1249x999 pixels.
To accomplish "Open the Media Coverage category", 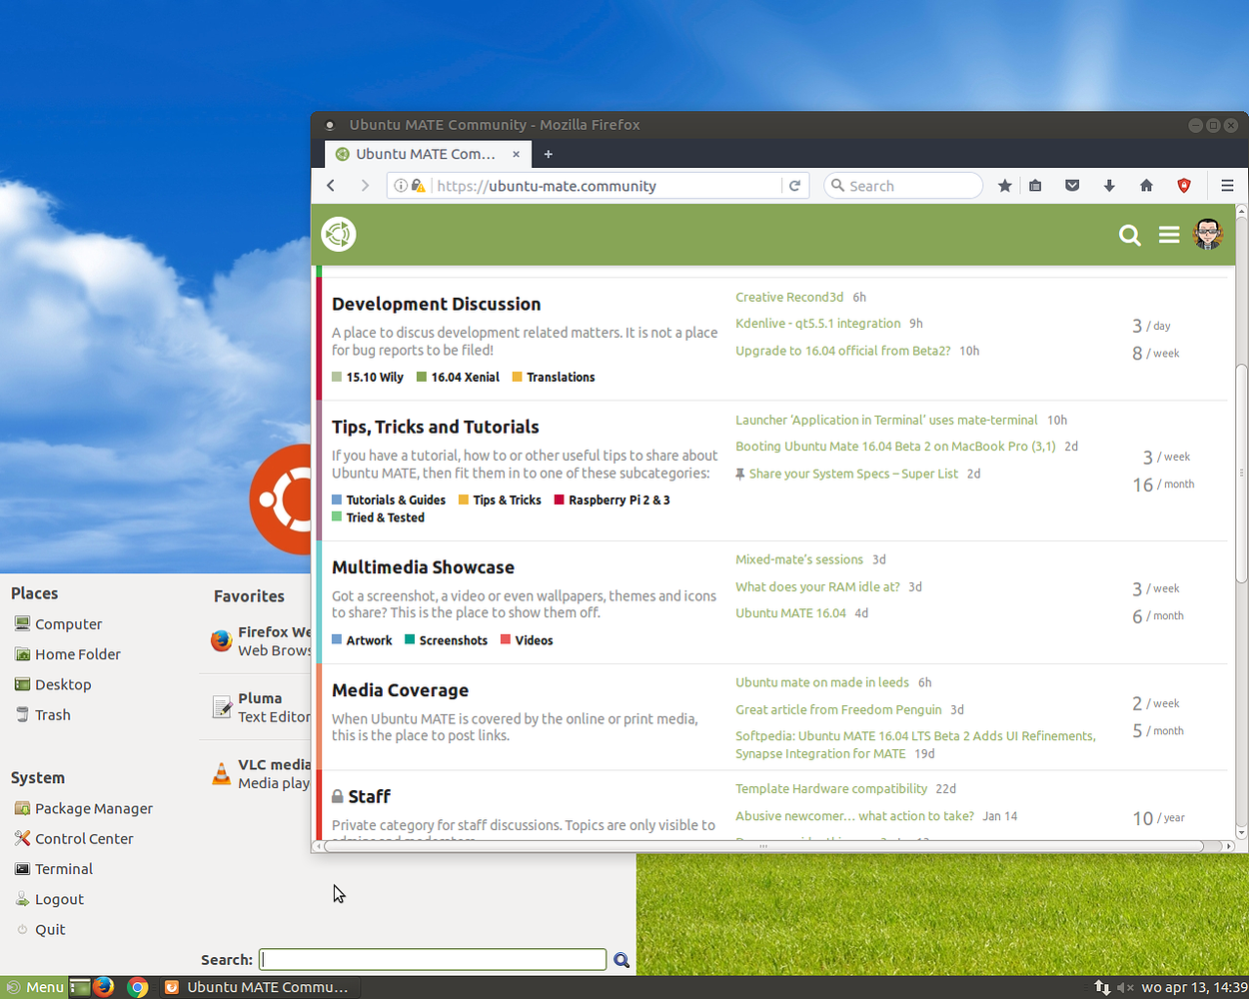I will click(x=400, y=690).
